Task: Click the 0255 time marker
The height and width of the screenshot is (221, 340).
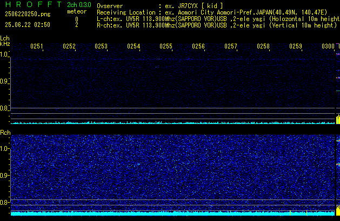Action: [x=166, y=46]
